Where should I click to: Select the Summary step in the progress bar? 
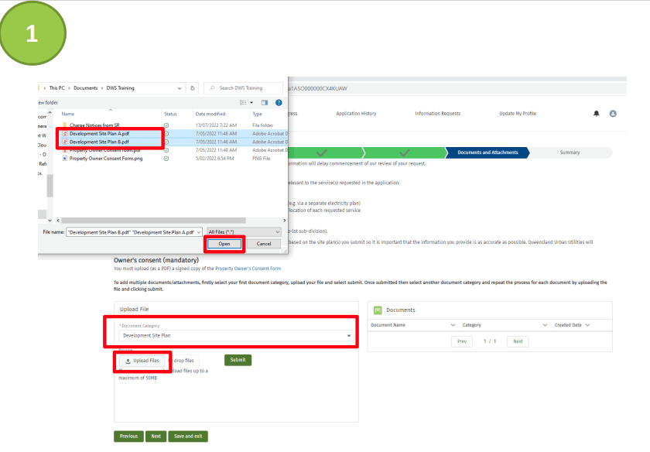click(571, 152)
